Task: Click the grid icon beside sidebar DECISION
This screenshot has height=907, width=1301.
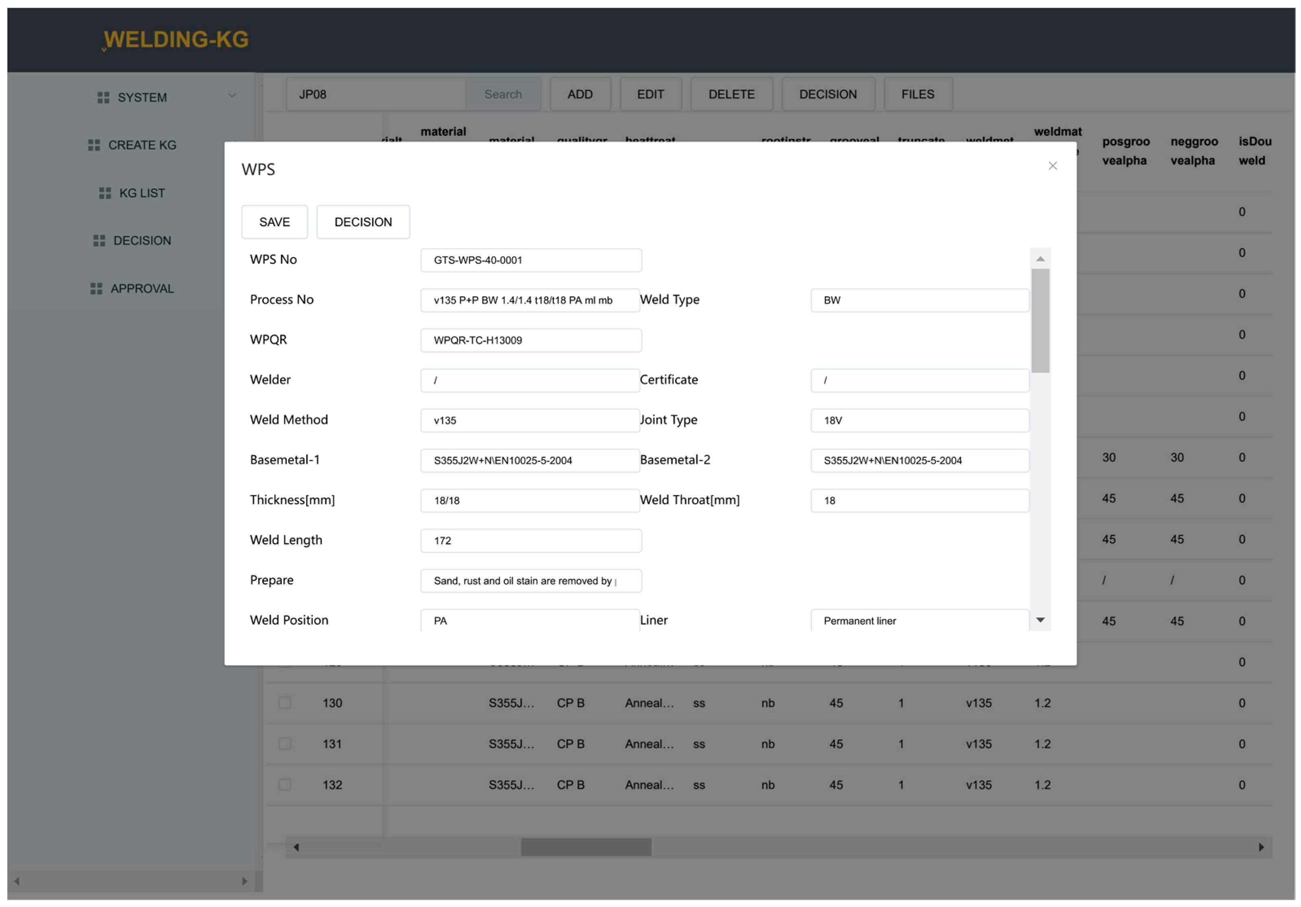Action: click(x=99, y=241)
